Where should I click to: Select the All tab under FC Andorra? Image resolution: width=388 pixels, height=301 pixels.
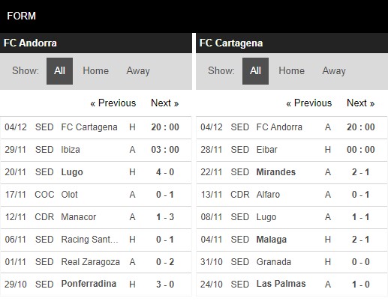coord(59,71)
